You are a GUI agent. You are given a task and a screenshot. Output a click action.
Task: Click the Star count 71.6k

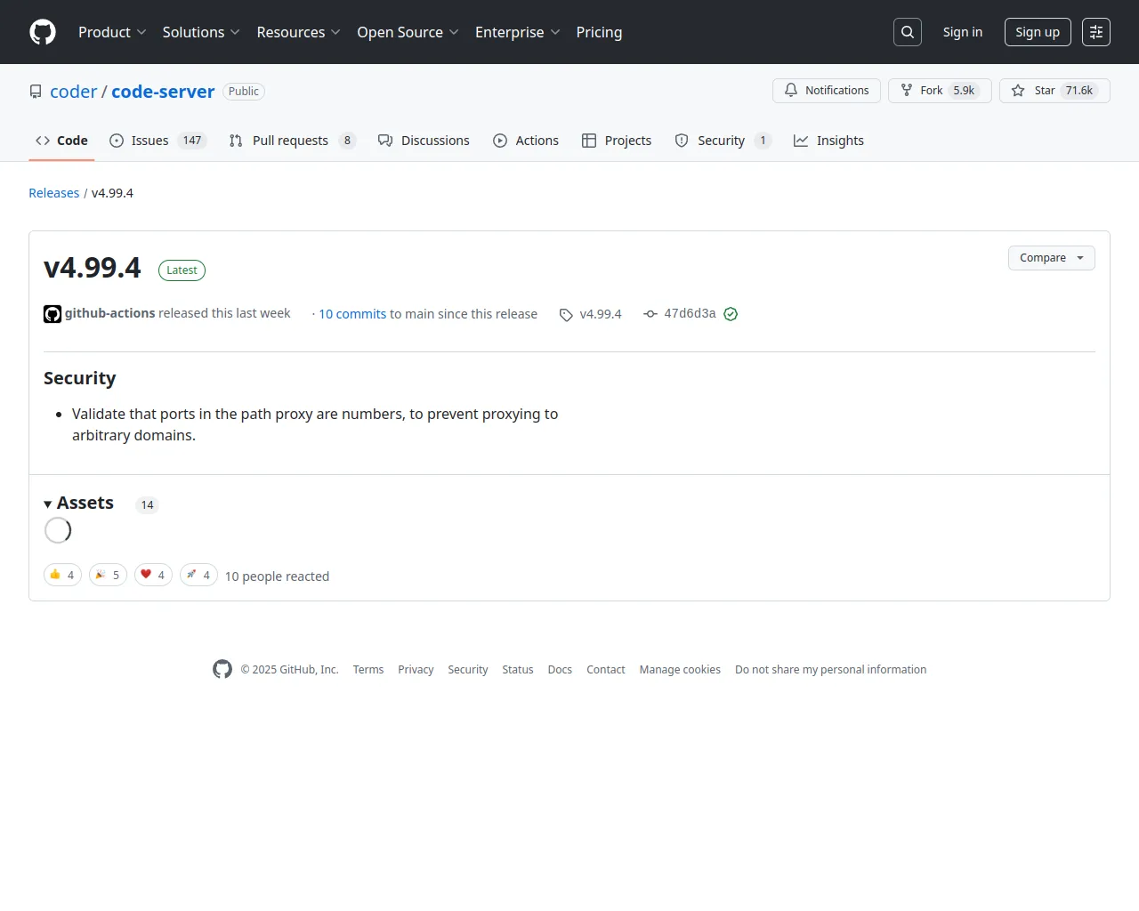pos(1079,91)
